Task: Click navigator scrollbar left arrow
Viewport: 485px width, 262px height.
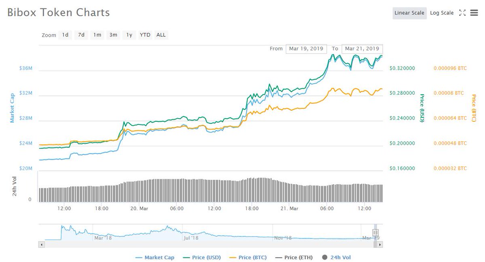Action: click(x=41, y=244)
